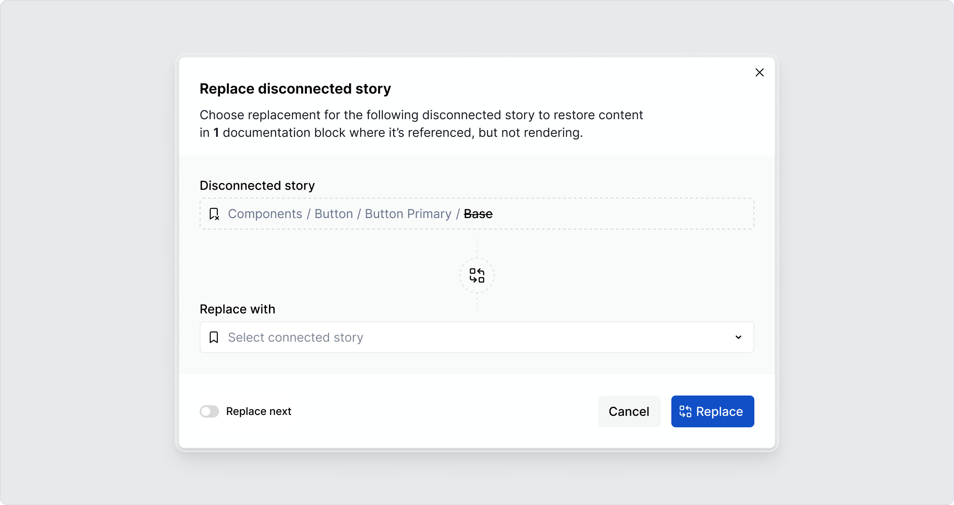Click the chevron on the Select connected story field

(738, 337)
